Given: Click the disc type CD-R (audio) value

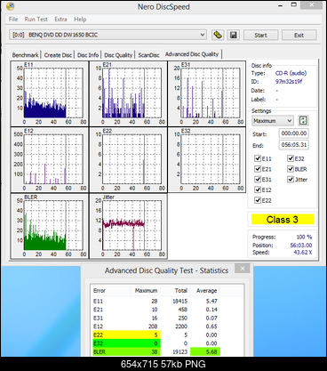Looking at the screenshot, I should click(291, 73).
